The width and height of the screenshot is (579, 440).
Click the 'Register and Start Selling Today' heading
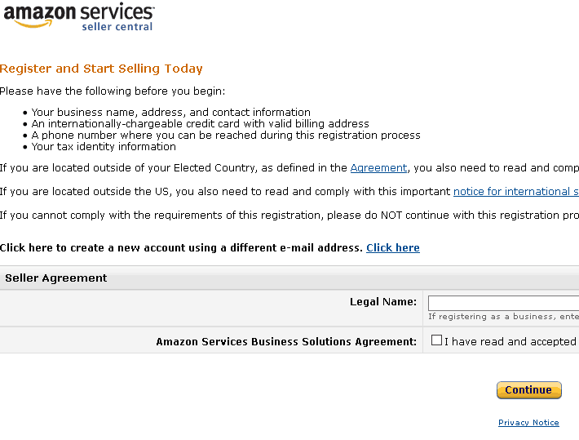point(101,69)
